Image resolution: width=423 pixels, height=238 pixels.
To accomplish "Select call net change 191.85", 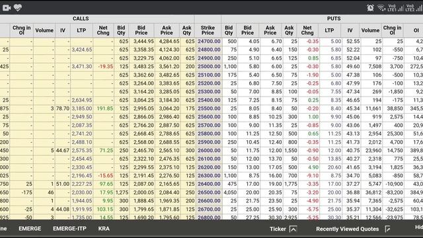I will (105, 108).
